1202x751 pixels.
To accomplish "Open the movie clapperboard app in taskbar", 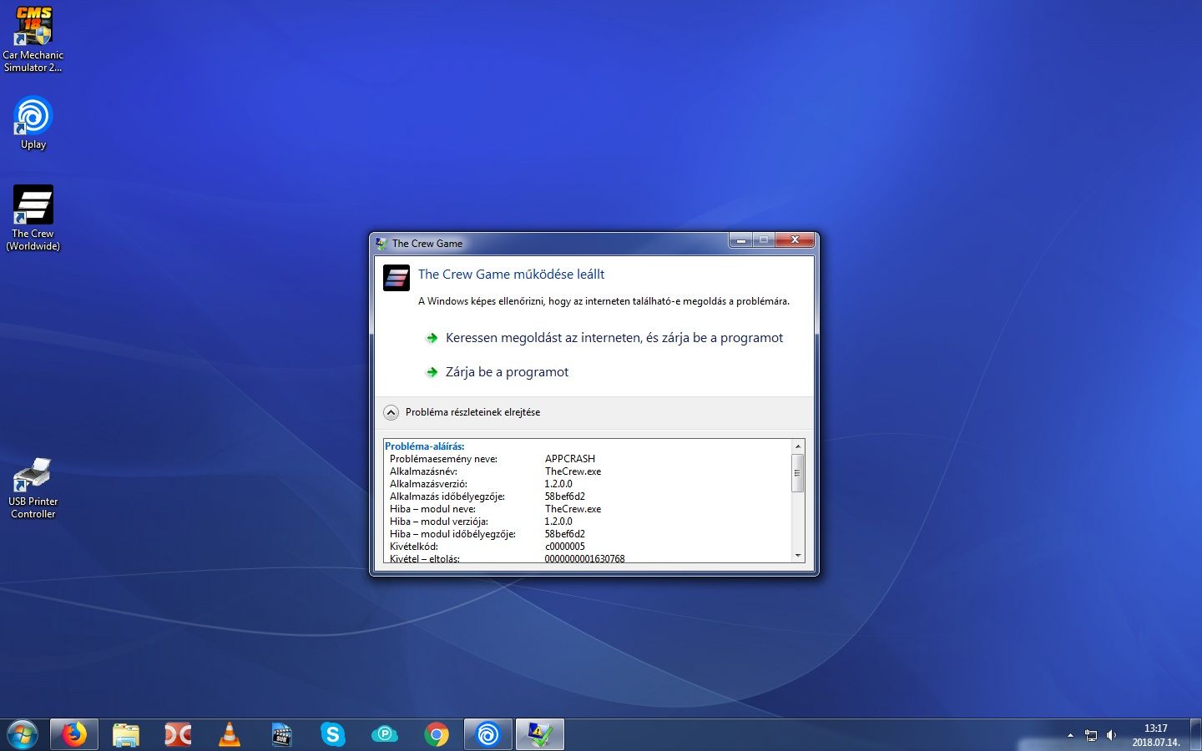I will coord(281,734).
